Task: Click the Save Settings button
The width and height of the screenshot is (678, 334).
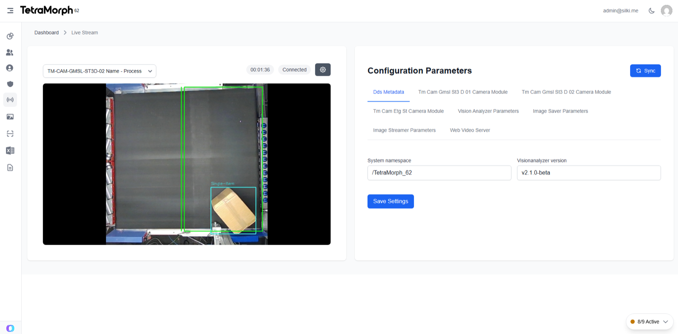Action: 391,201
